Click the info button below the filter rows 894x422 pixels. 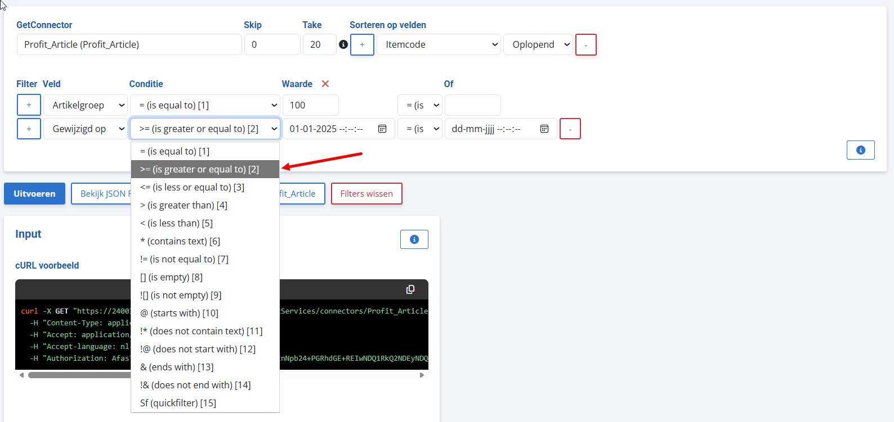coord(861,150)
